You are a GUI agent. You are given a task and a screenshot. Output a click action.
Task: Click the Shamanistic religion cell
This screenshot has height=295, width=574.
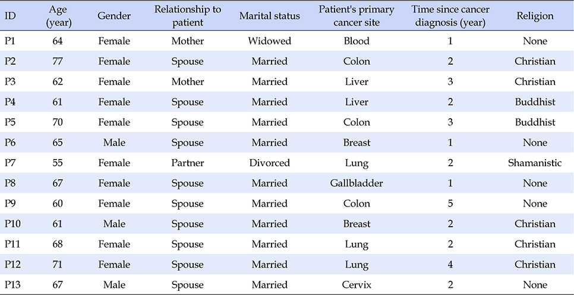(535, 163)
